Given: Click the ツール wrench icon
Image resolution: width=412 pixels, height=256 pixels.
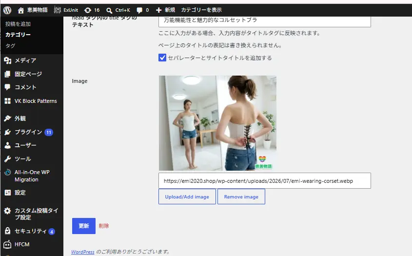Looking at the screenshot, I should (x=8, y=159).
